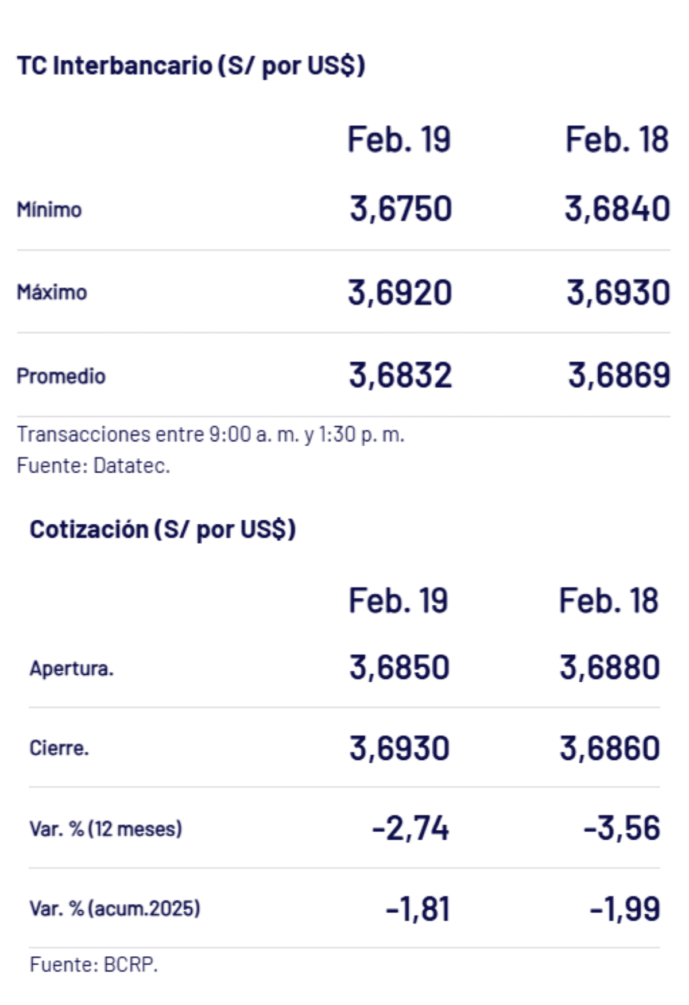Select the Cierre value 3,6860
Image resolution: width=689 pixels, height=1005 pixels.
point(610,748)
